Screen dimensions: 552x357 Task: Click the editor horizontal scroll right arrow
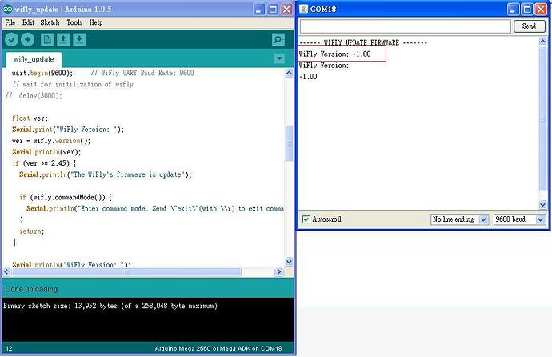coord(279,272)
